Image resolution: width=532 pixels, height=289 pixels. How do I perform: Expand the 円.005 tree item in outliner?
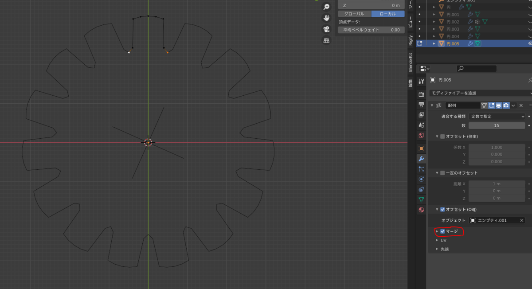coord(434,43)
